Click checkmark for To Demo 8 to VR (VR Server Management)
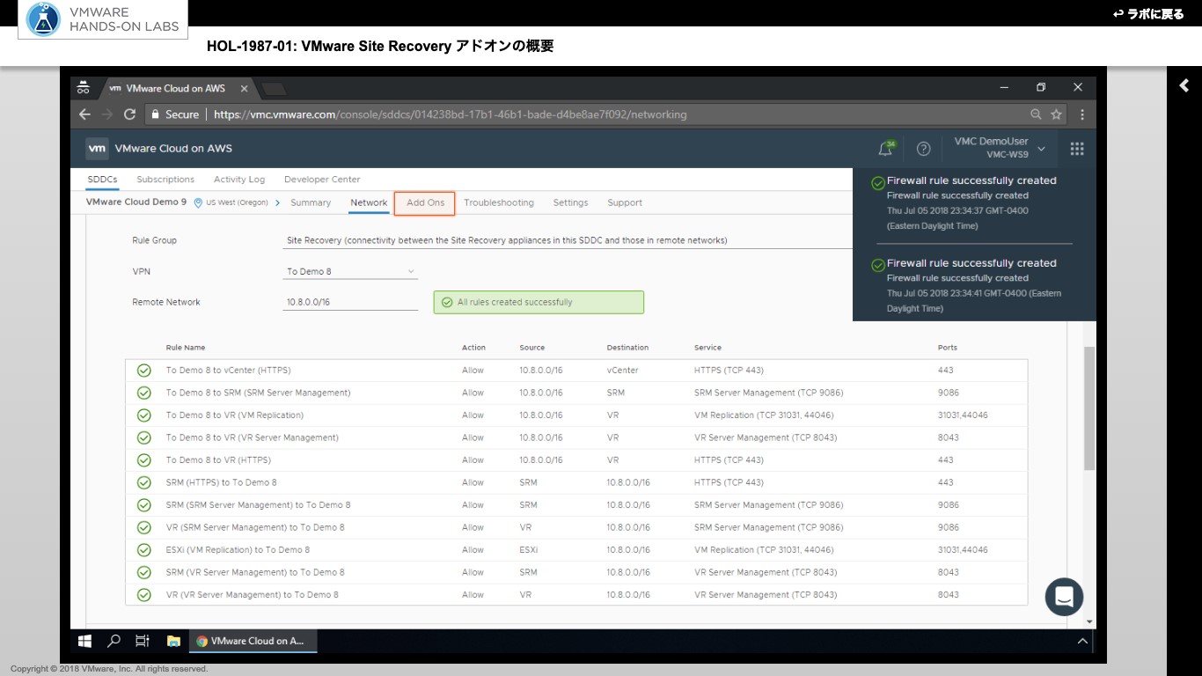This screenshot has height=676, width=1202. click(x=143, y=437)
